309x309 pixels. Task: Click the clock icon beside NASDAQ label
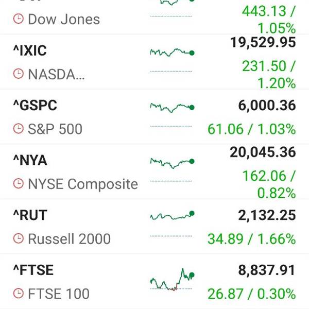click(x=19, y=74)
